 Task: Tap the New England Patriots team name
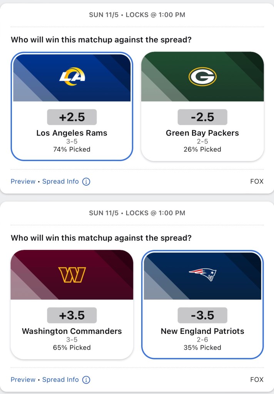(x=202, y=331)
